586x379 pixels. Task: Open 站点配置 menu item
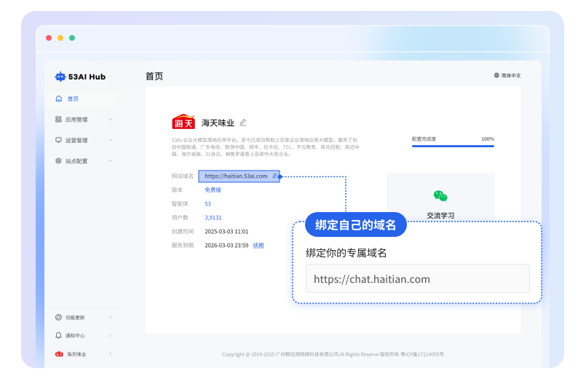click(76, 161)
